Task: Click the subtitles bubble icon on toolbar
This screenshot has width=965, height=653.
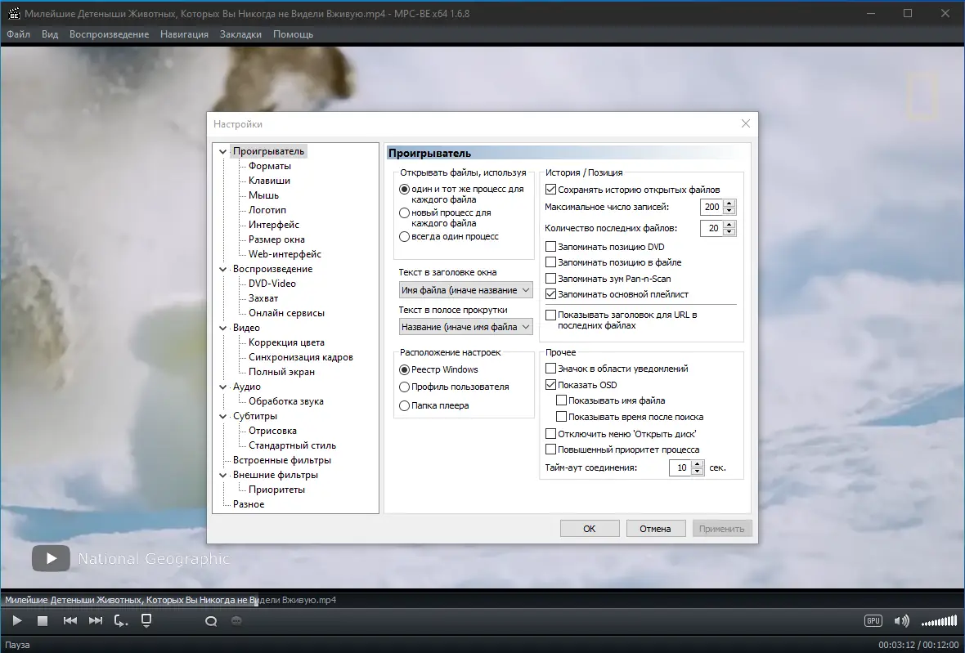Action: point(211,621)
